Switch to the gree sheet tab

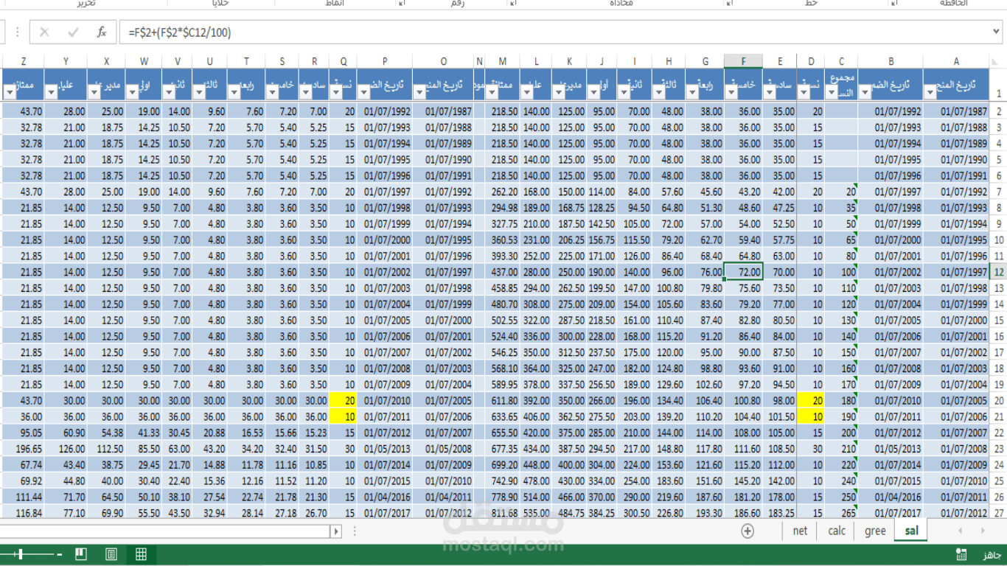click(x=875, y=531)
